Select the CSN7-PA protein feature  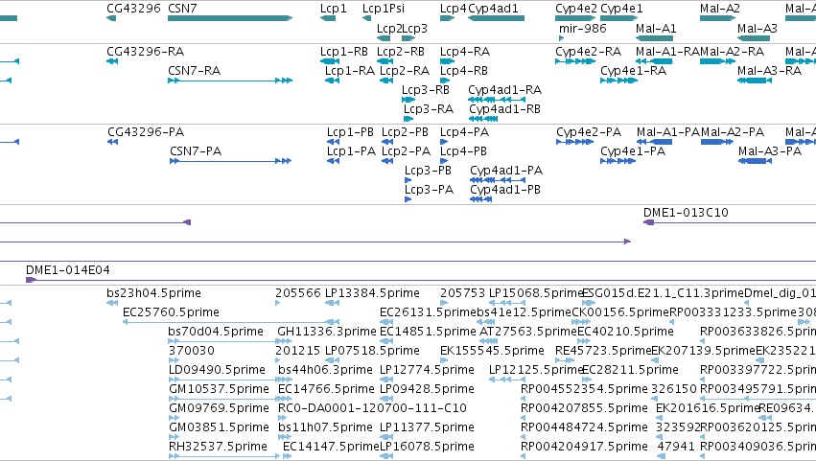230,161
